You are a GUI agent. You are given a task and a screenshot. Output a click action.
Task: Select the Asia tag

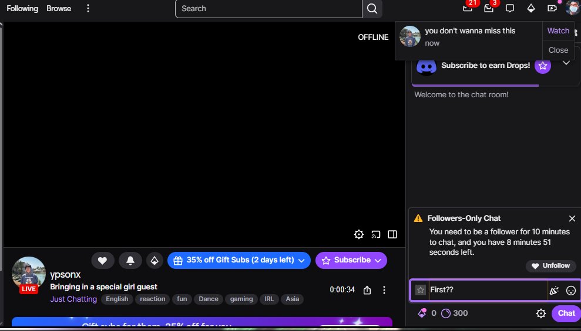293,299
